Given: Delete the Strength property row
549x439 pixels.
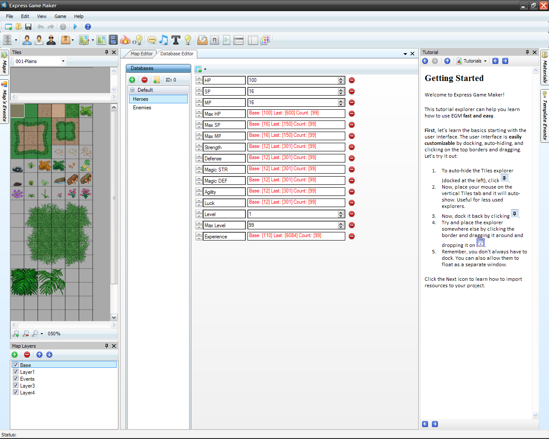Looking at the screenshot, I should click(x=352, y=147).
